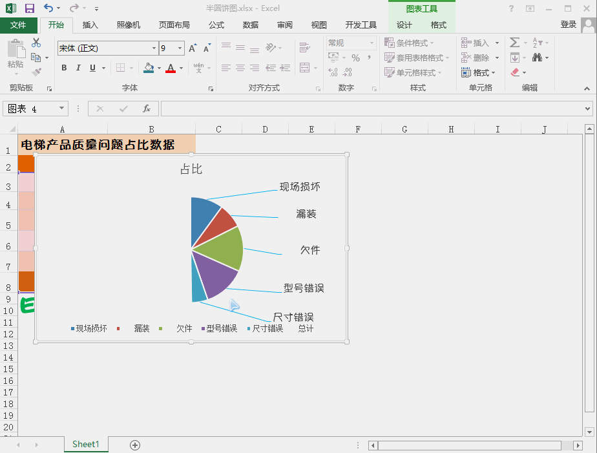This screenshot has height=453, width=597.
Task: Click the Redo arrow icon
Action: pos(74,8)
